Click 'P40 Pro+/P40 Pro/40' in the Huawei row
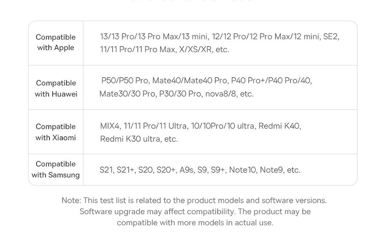The height and width of the screenshot is (249, 376). (271, 81)
